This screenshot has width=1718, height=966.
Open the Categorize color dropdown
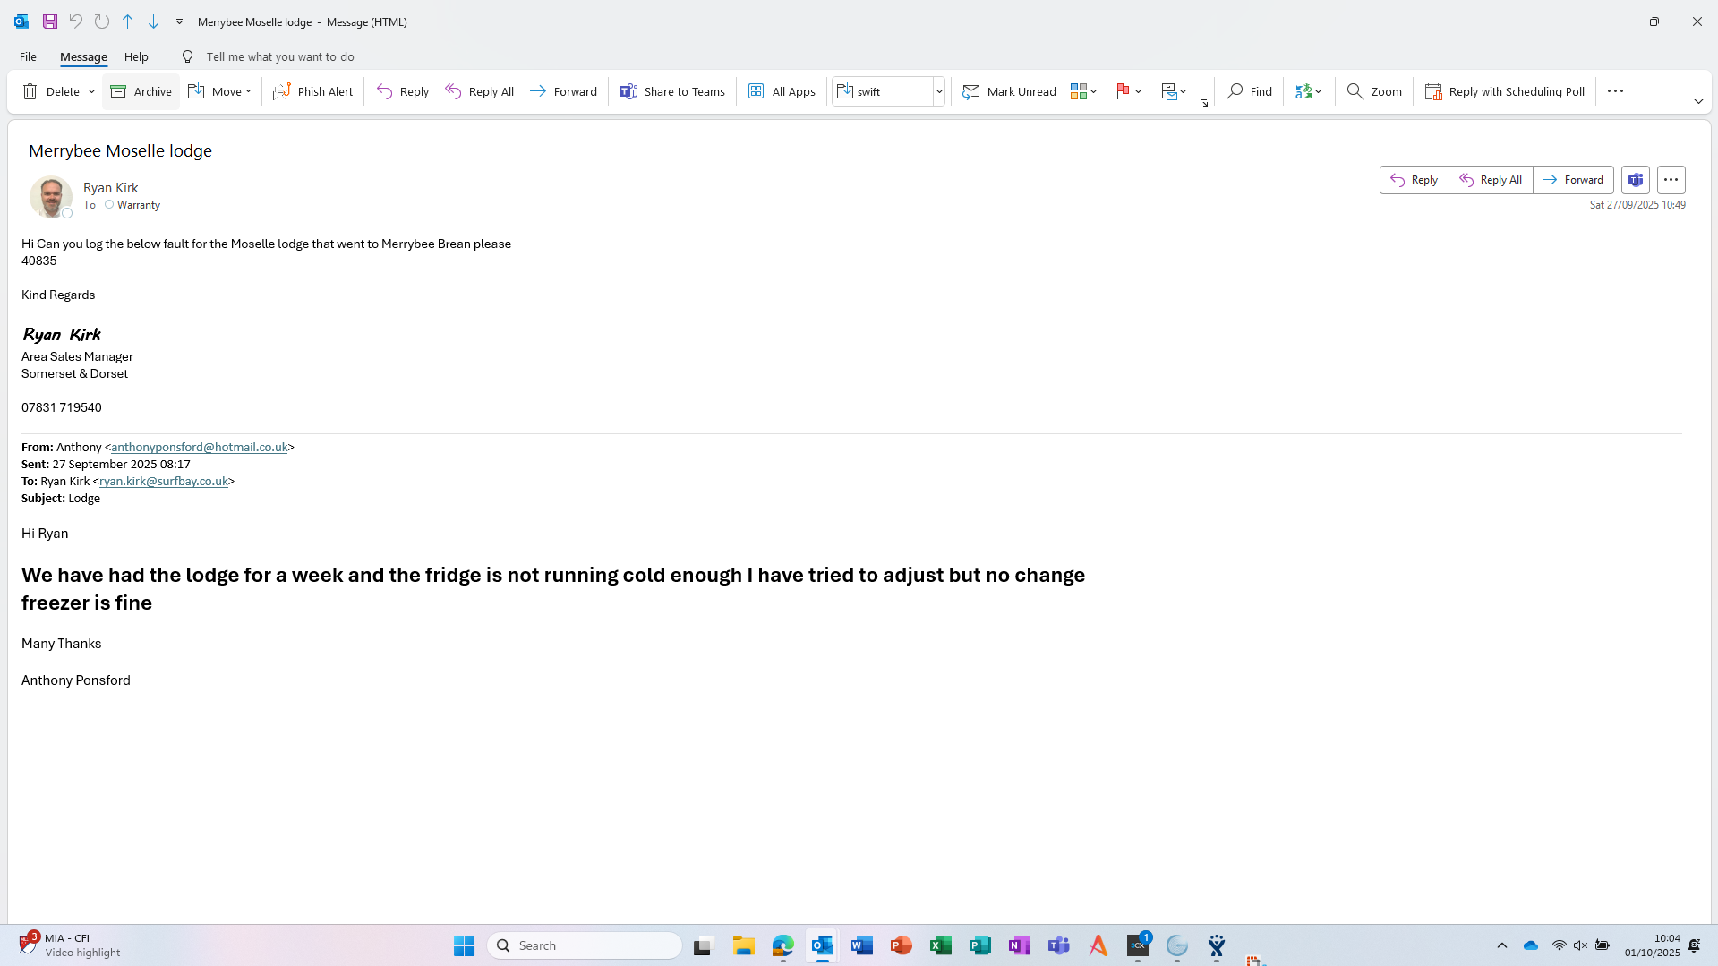1083,91
